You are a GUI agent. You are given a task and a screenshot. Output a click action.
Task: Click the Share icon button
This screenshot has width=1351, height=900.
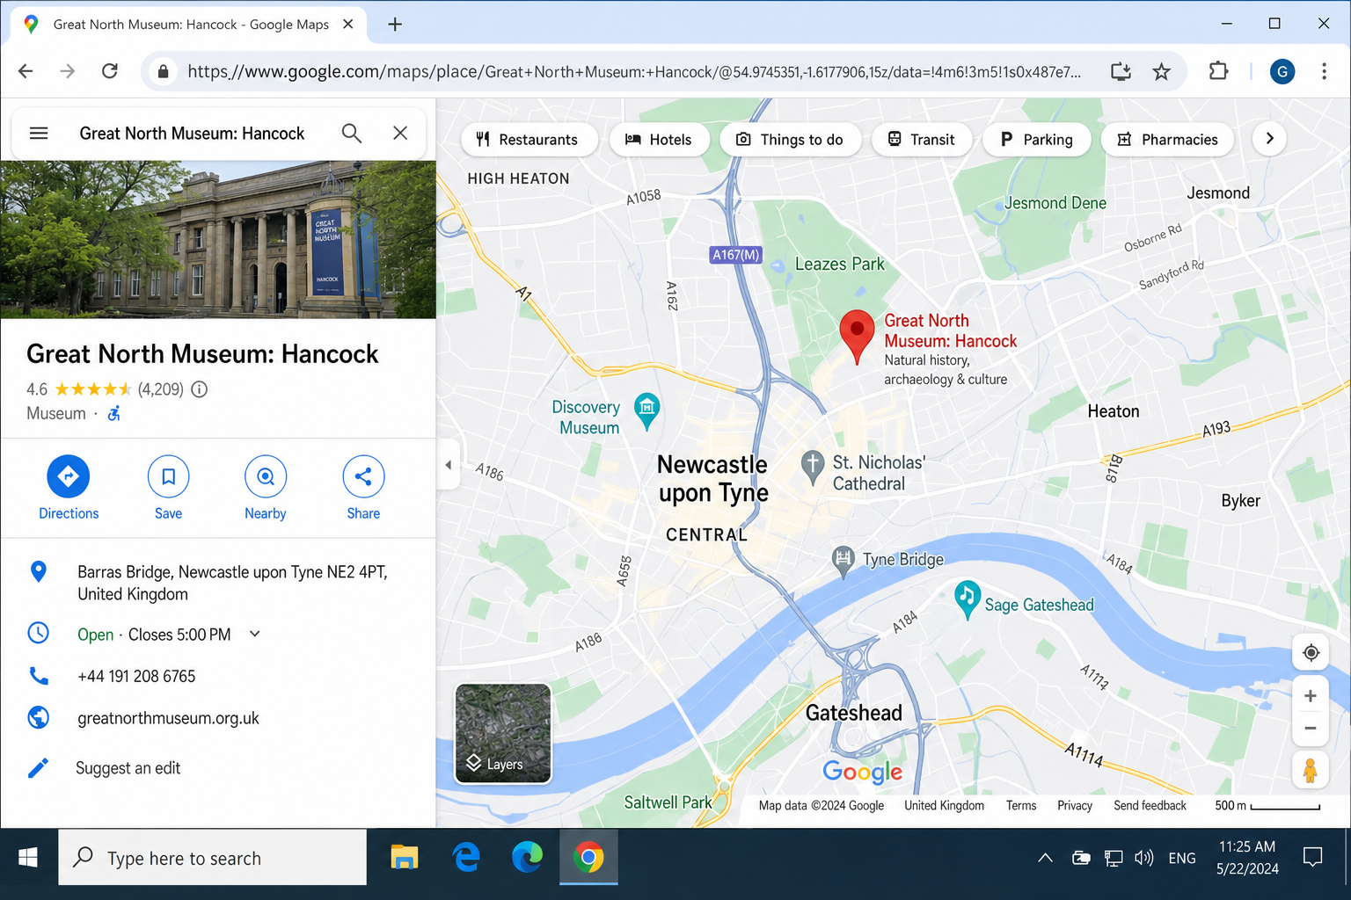tap(363, 476)
